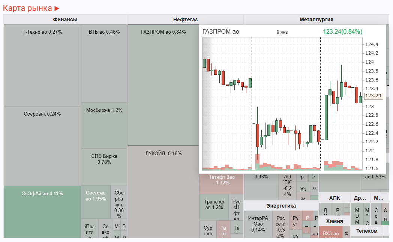Open the Сбербанк 0.24% tile
This screenshot has width=393, height=242.
tap(42, 146)
